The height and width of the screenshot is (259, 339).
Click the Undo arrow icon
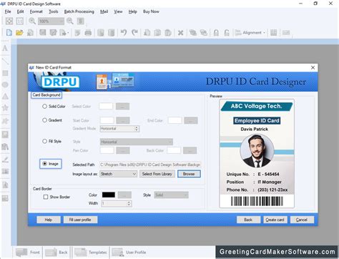124,32
